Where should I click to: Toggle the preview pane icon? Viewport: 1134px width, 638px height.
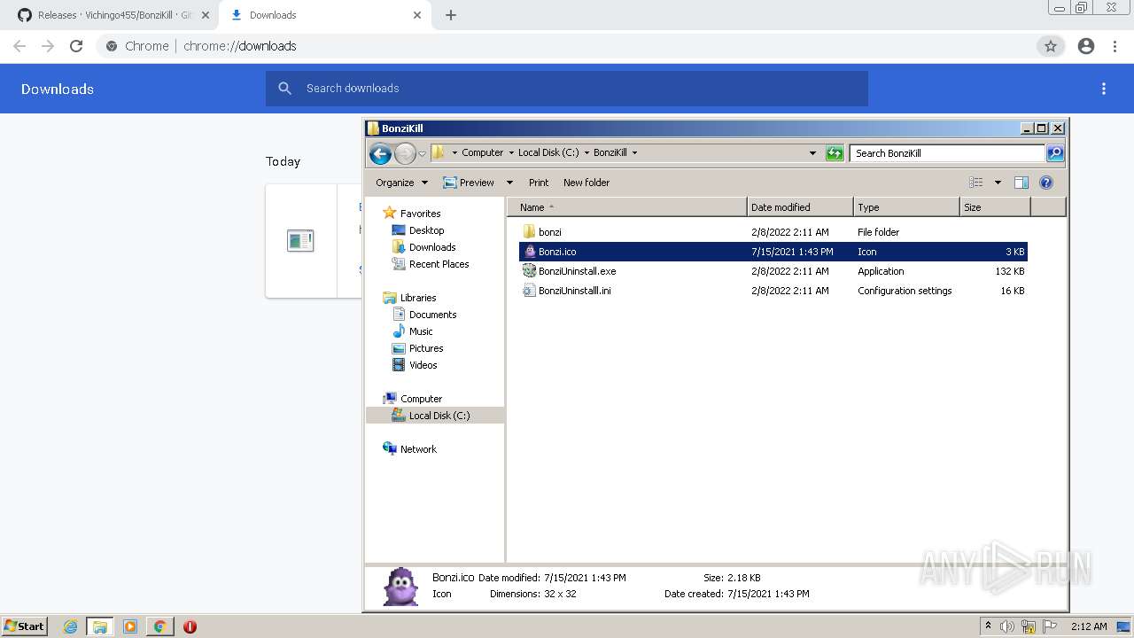1021,183
